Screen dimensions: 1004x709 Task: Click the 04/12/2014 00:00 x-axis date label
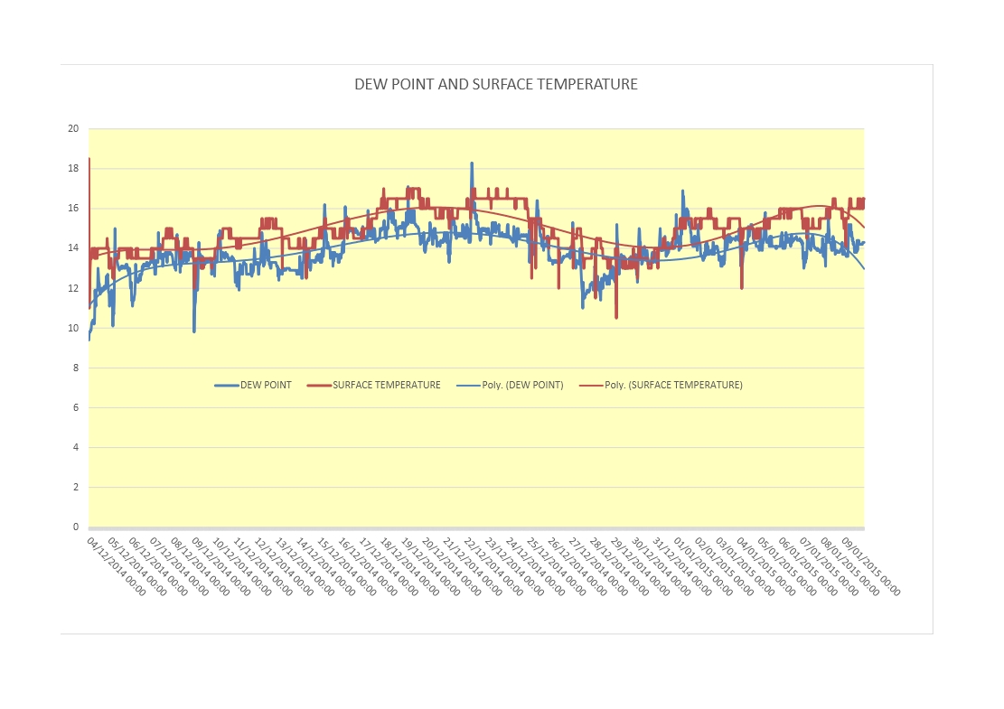click(x=116, y=566)
